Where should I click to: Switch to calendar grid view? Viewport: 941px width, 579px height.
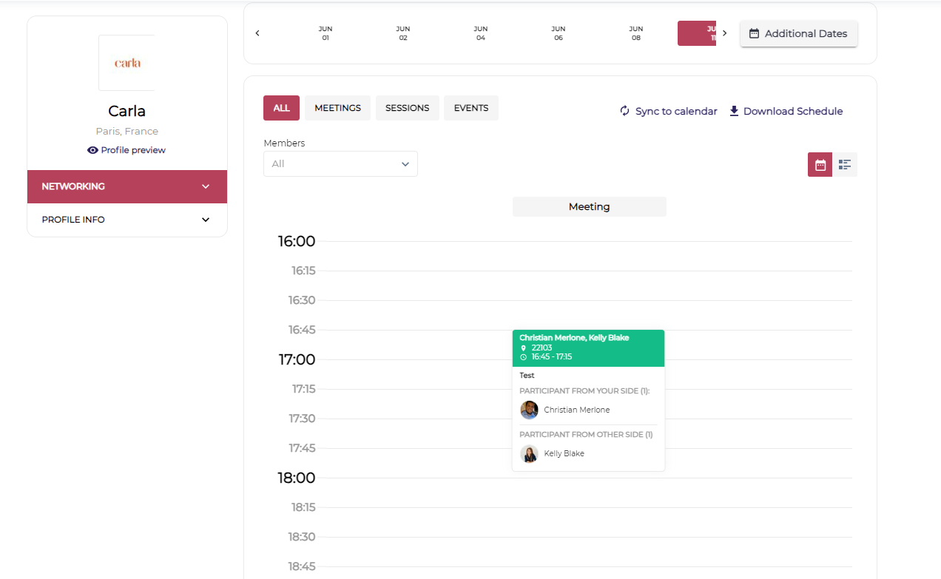pyautogui.click(x=820, y=165)
